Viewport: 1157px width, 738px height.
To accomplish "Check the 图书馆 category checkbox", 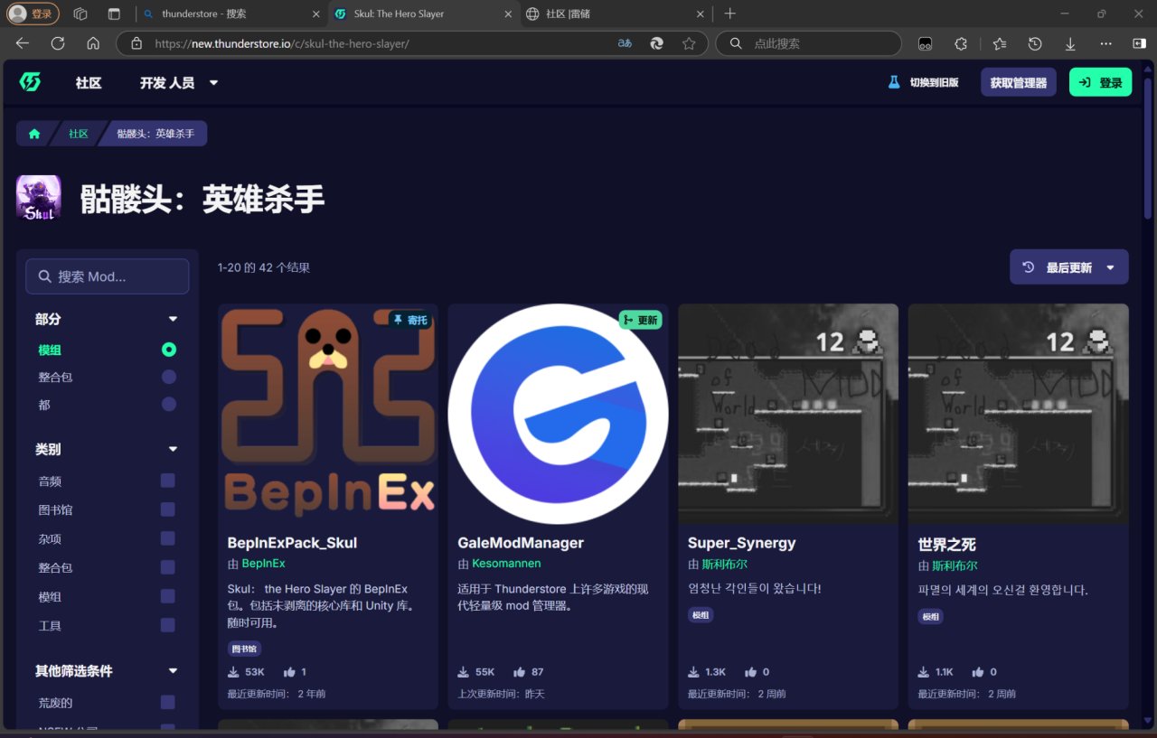I will tap(167, 509).
